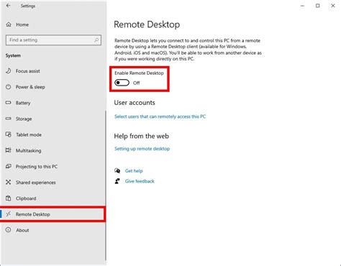Click the About info icon

pos(9,230)
